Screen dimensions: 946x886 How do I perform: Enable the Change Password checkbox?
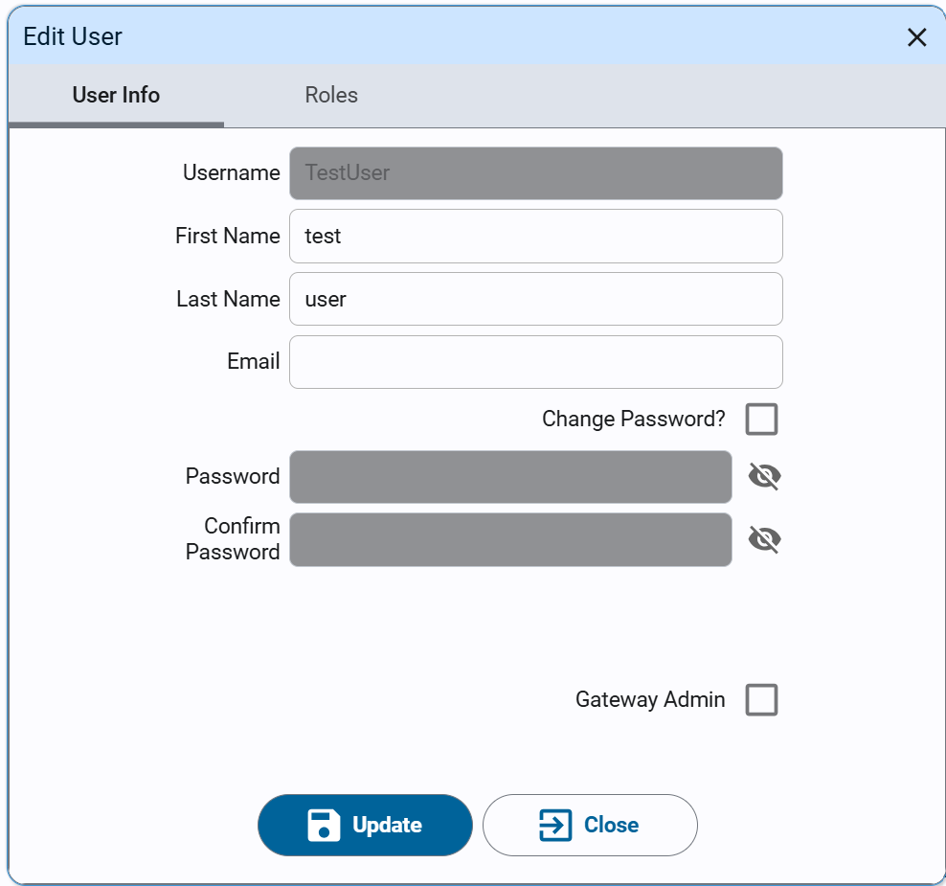(761, 419)
